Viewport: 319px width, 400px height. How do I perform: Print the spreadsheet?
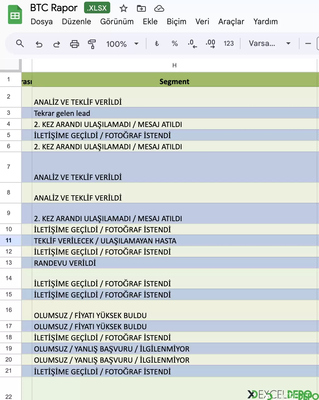pos(74,44)
